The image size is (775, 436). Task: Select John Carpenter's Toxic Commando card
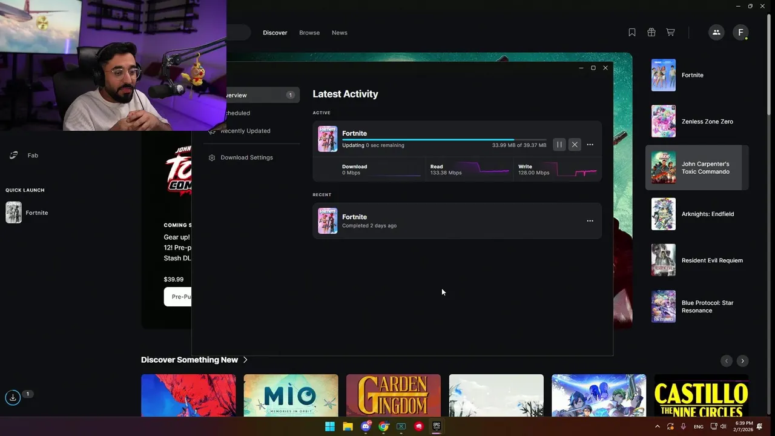697,168
